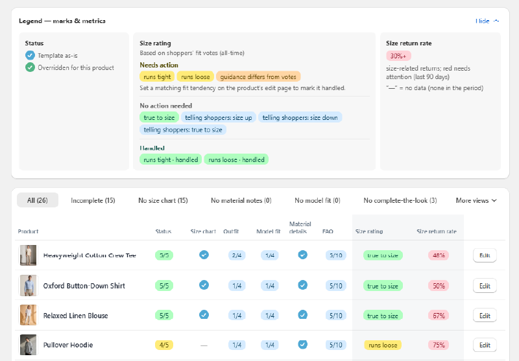Open Oxford Button-Down Shirt thumbnail
The width and height of the screenshot is (519, 361).
coord(28,286)
